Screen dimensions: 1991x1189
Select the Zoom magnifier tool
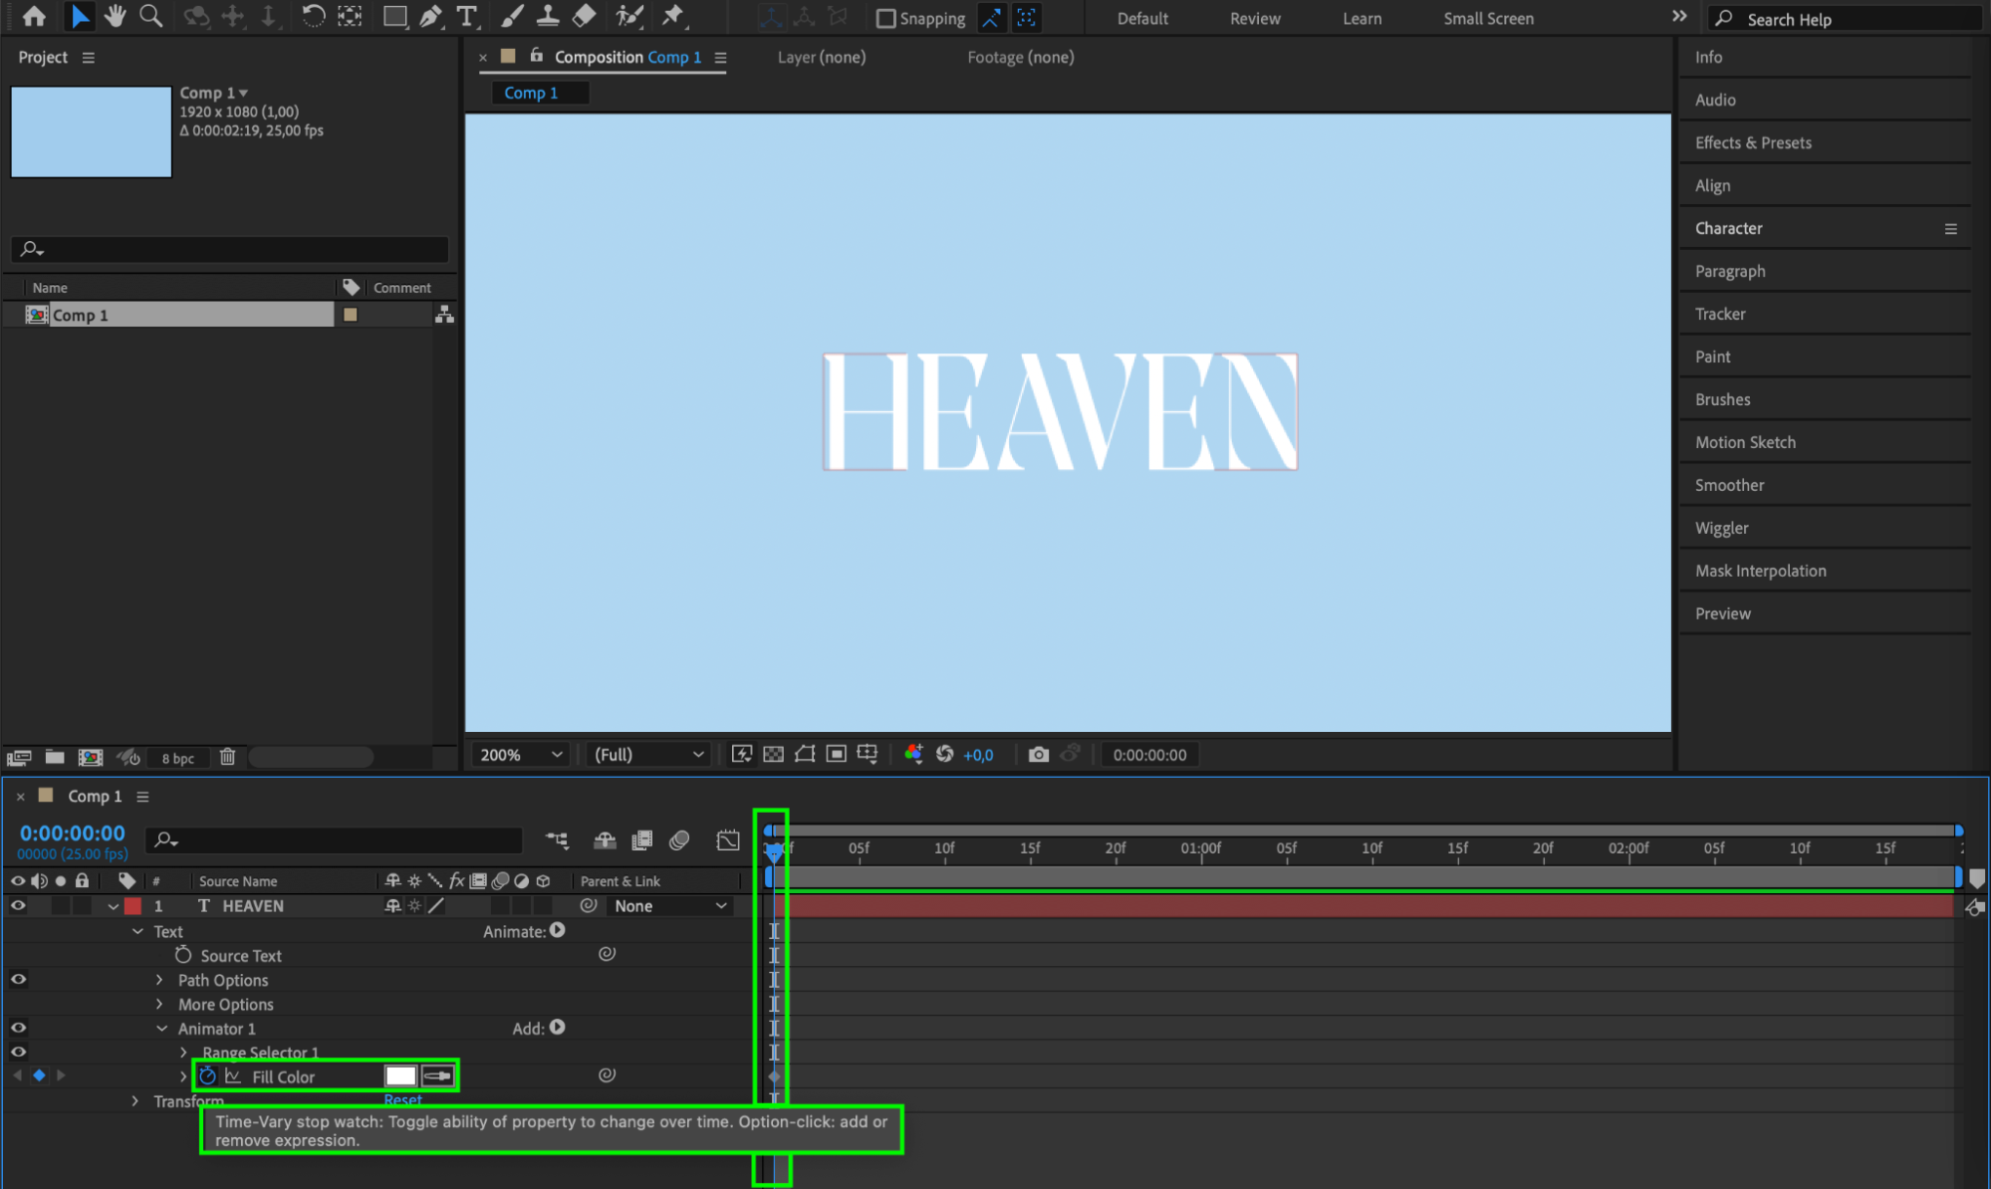pos(150,16)
